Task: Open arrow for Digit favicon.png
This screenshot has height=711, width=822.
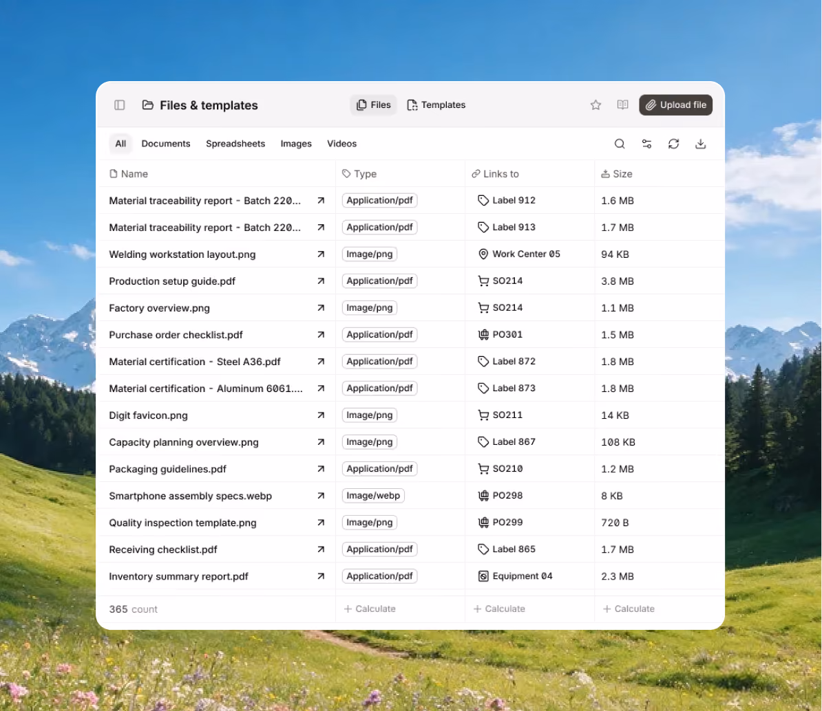Action: tap(321, 415)
